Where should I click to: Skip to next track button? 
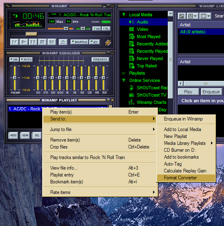(x=52, y=42)
